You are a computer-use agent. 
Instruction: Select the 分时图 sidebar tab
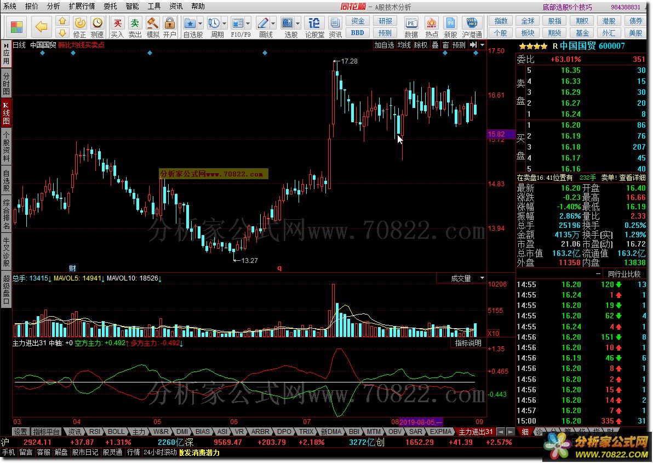[x=6, y=83]
